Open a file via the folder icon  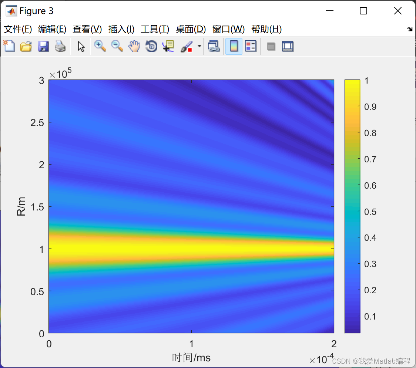click(26, 46)
